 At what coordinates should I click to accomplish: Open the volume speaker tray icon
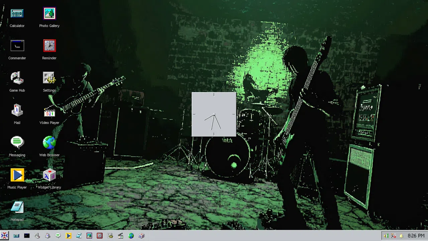click(386, 236)
